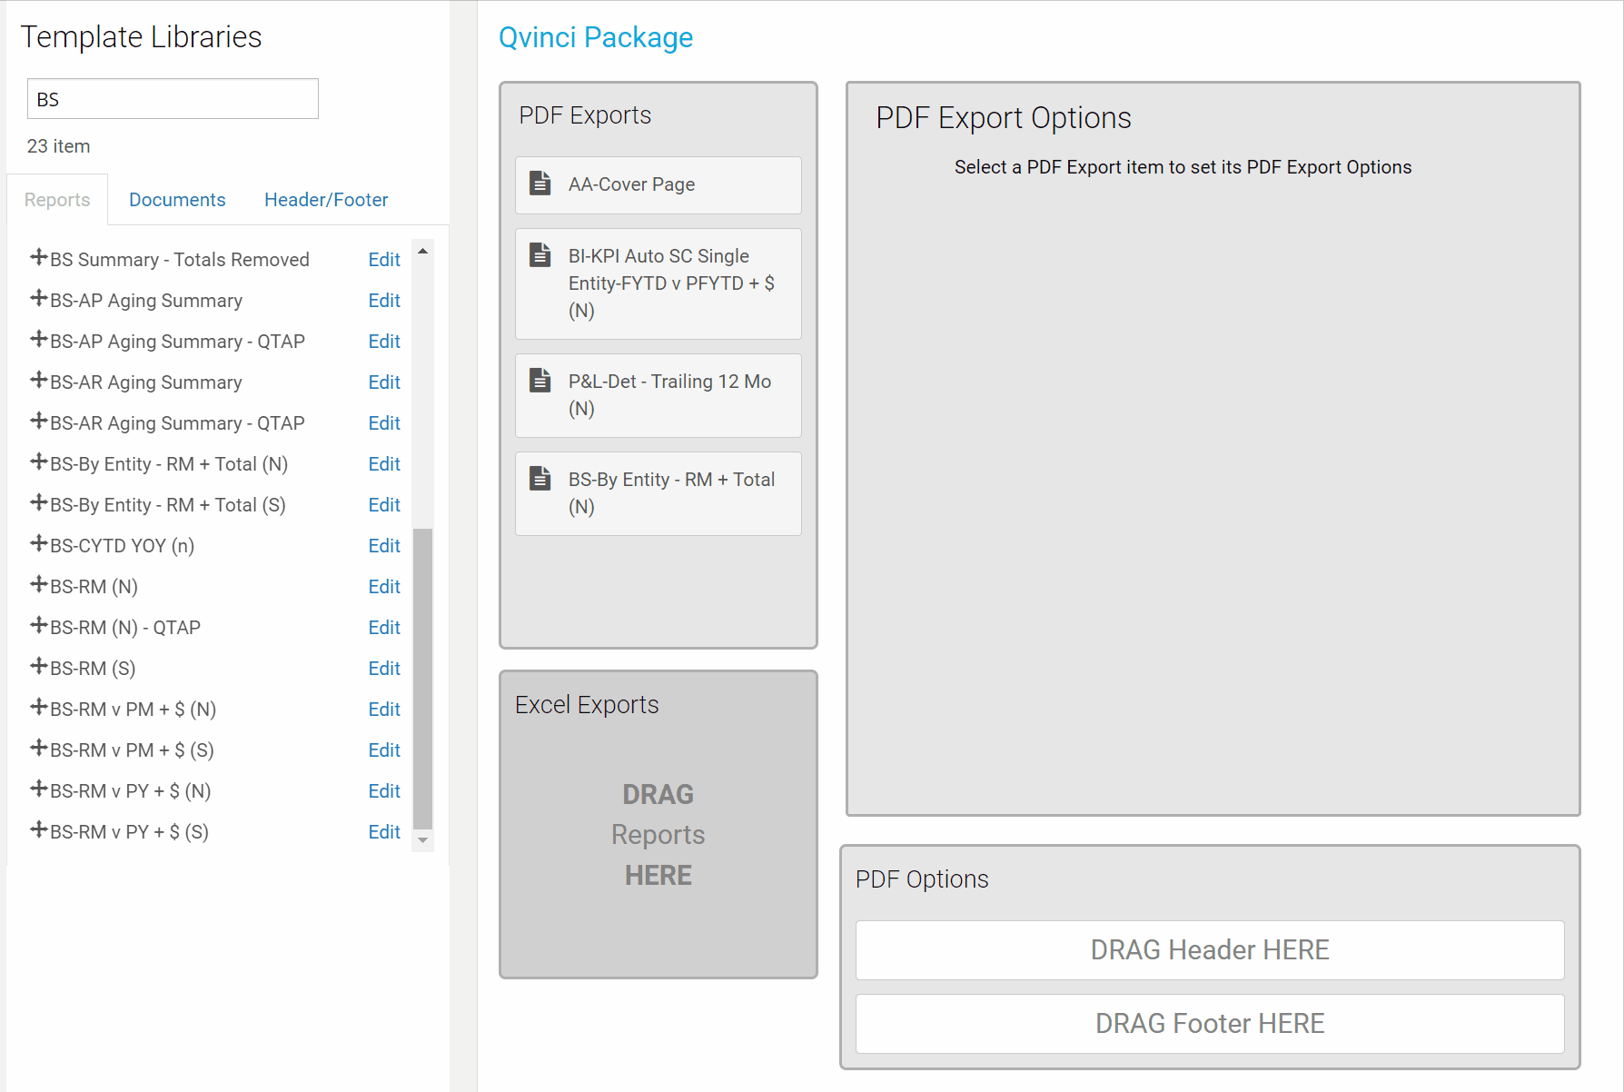
Task: Click the report list scrollbar down arrow
Action: (422, 840)
